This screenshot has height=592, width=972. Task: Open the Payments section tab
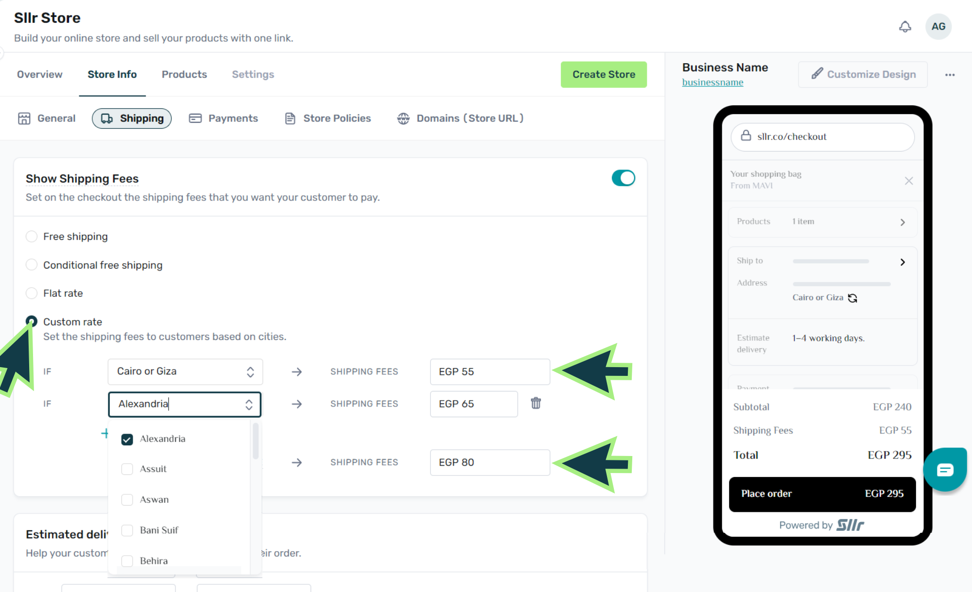(224, 118)
